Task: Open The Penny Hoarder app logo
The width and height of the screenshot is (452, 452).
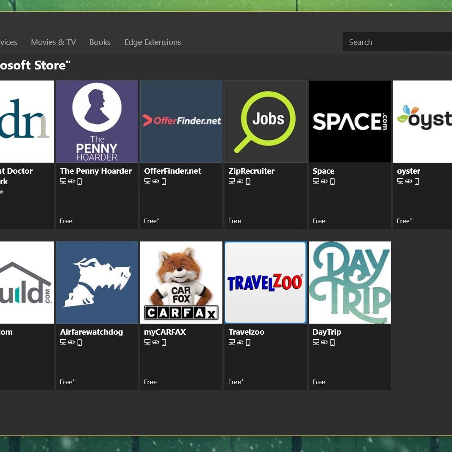Action: click(x=97, y=121)
